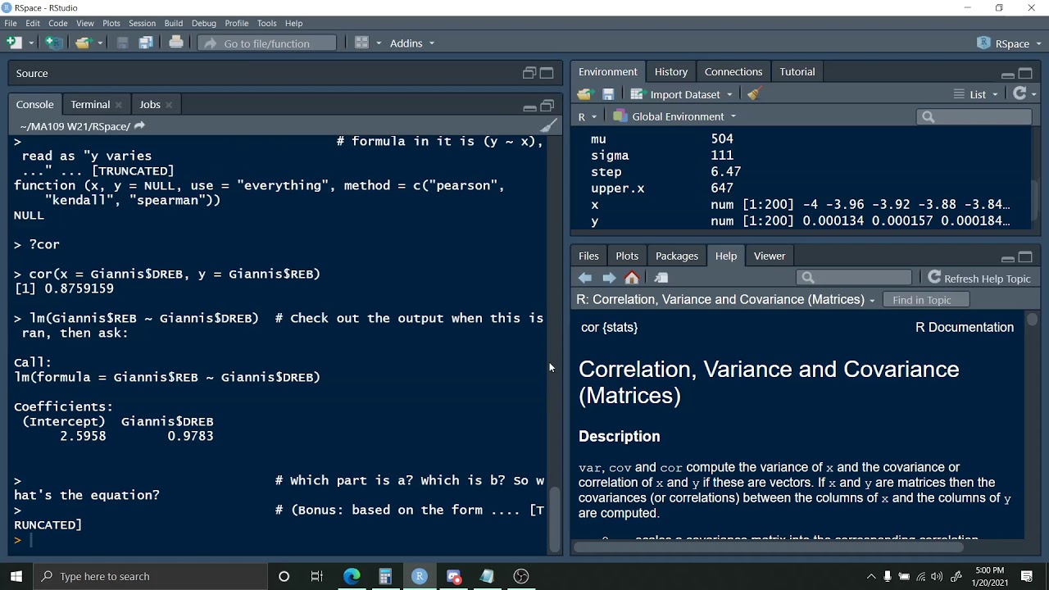1049x590 pixels.
Task: Print the current file
Action: (x=176, y=43)
